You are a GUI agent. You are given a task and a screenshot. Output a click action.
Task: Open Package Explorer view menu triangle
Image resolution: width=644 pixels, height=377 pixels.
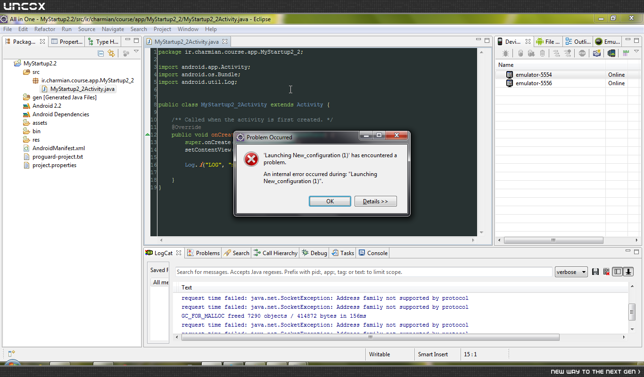click(136, 52)
